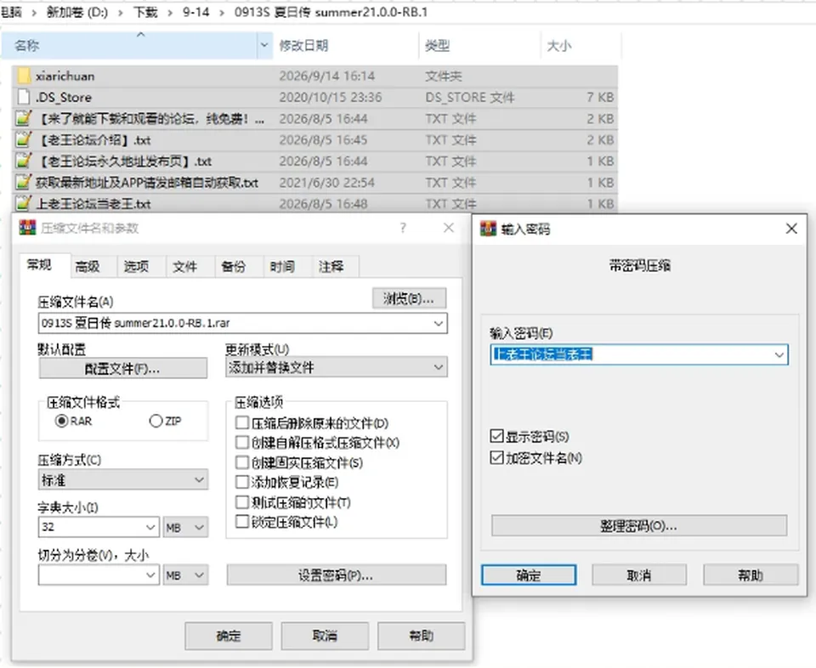Screen dimensions: 816x668
Task: Click the 整理密码(O)... button
Action: tap(639, 525)
